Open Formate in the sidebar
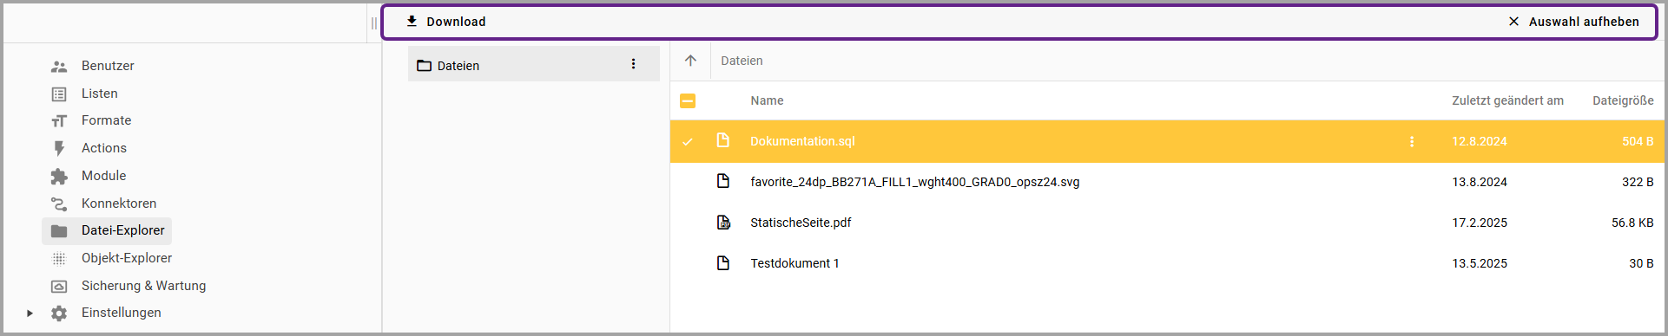The height and width of the screenshot is (336, 1668). pyautogui.click(x=107, y=120)
